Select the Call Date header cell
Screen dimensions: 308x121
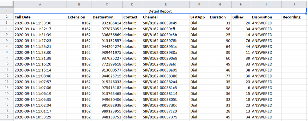tap(40, 17)
